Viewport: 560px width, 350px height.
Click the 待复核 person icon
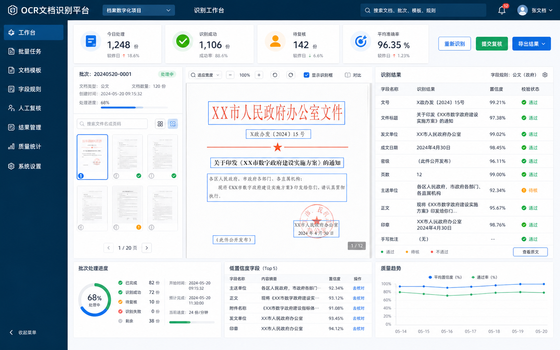(x=275, y=41)
